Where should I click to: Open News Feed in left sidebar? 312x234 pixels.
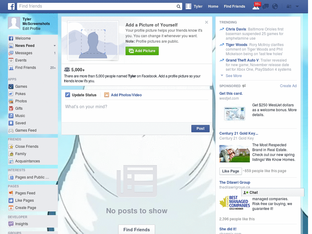click(x=25, y=46)
